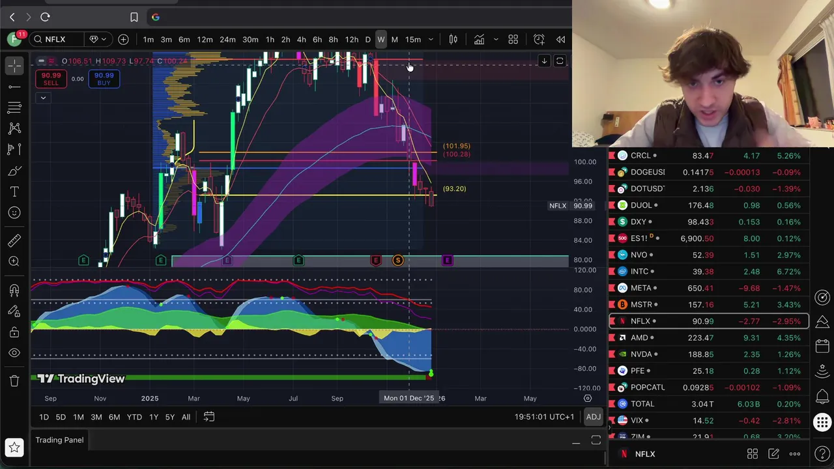Select MSTR row in the watchlist
This screenshot has width=834, height=469.
click(x=709, y=305)
